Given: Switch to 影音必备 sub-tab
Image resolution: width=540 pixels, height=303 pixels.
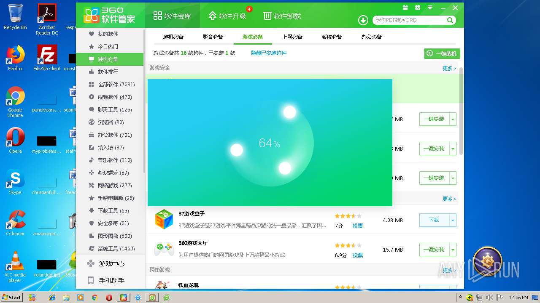Looking at the screenshot, I should (x=213, y=37).
